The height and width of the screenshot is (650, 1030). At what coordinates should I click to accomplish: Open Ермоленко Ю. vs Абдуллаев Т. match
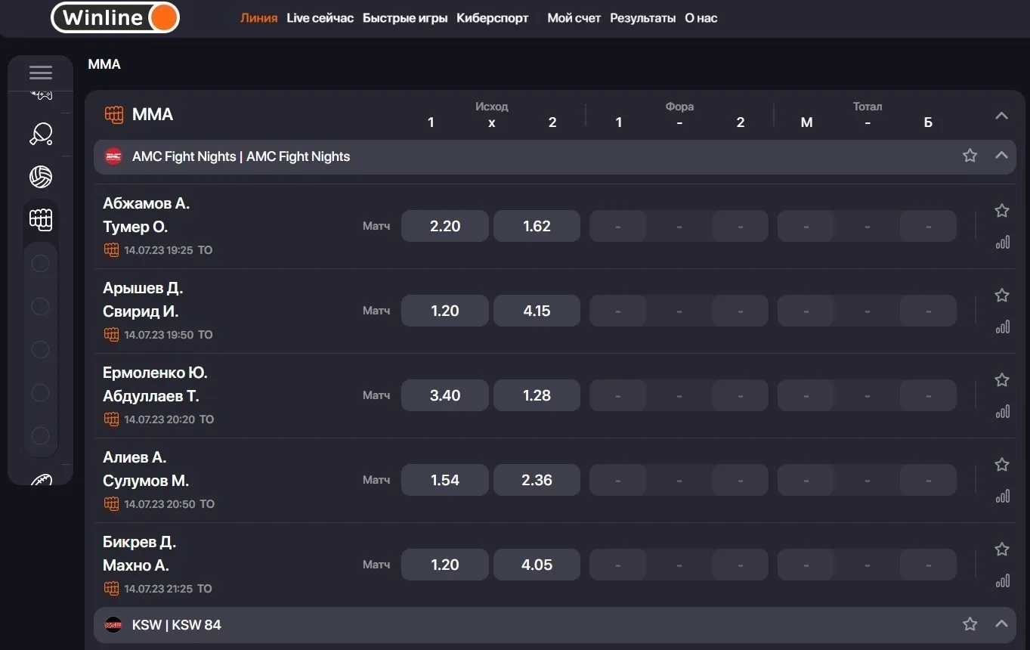coord(155,384)
